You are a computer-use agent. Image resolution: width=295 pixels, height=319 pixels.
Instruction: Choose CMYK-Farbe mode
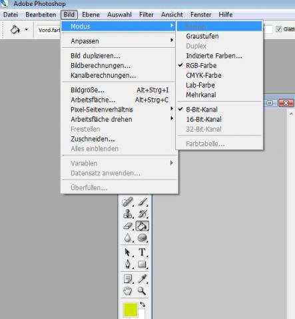219,75
